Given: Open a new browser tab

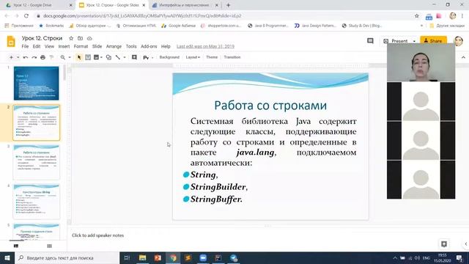Looking at the screenshot, I should click(228, 5).
